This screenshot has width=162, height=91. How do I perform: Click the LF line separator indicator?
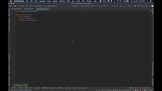[99, 90]
